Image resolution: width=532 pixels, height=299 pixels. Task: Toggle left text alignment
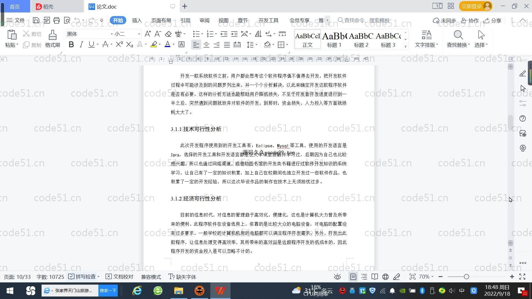196,44
